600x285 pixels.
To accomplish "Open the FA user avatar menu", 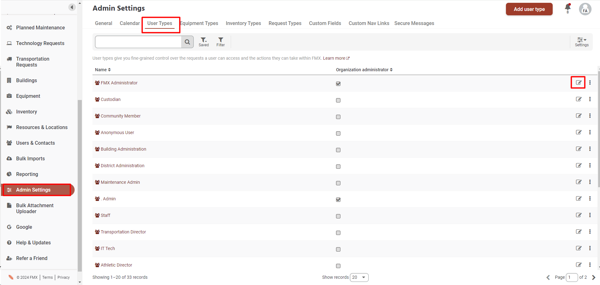I will coord(585,9).
